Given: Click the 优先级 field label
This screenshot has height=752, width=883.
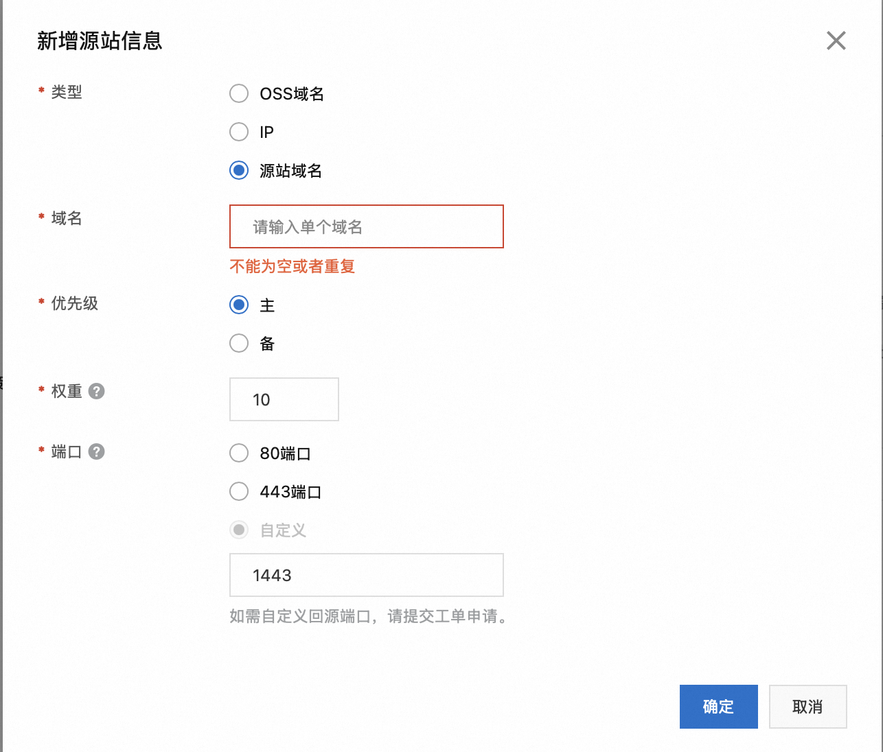Looking at the screenshot, I should (x=74, y=303).
